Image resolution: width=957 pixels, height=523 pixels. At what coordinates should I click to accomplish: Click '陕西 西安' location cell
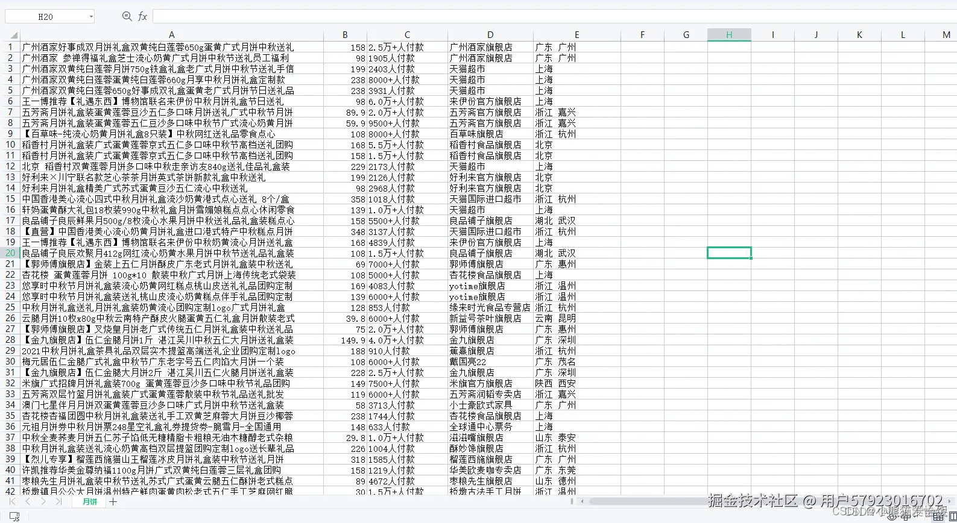(577, 383)
